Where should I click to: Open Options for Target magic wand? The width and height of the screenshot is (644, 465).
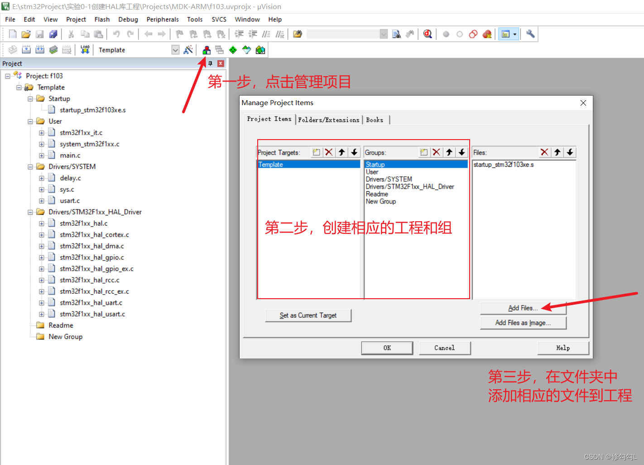[x=188, y=50]
